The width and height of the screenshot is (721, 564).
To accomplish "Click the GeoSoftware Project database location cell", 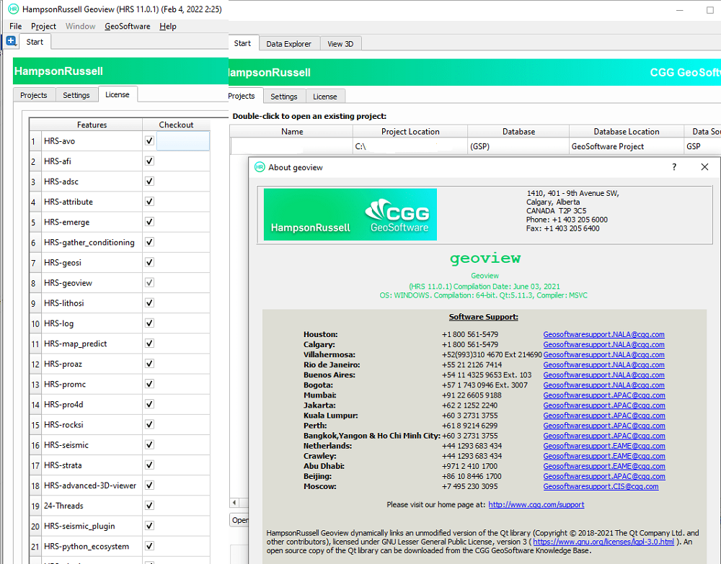I will (627, 146).
